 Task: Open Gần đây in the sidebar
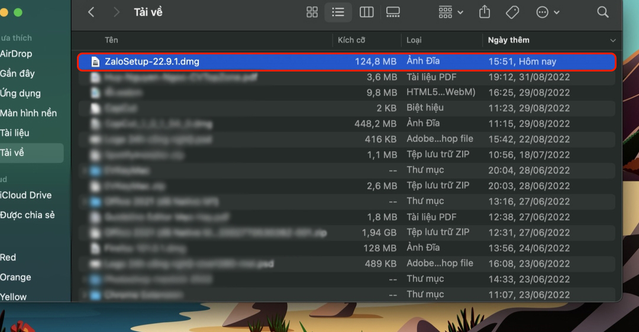(x=17, y=74)
